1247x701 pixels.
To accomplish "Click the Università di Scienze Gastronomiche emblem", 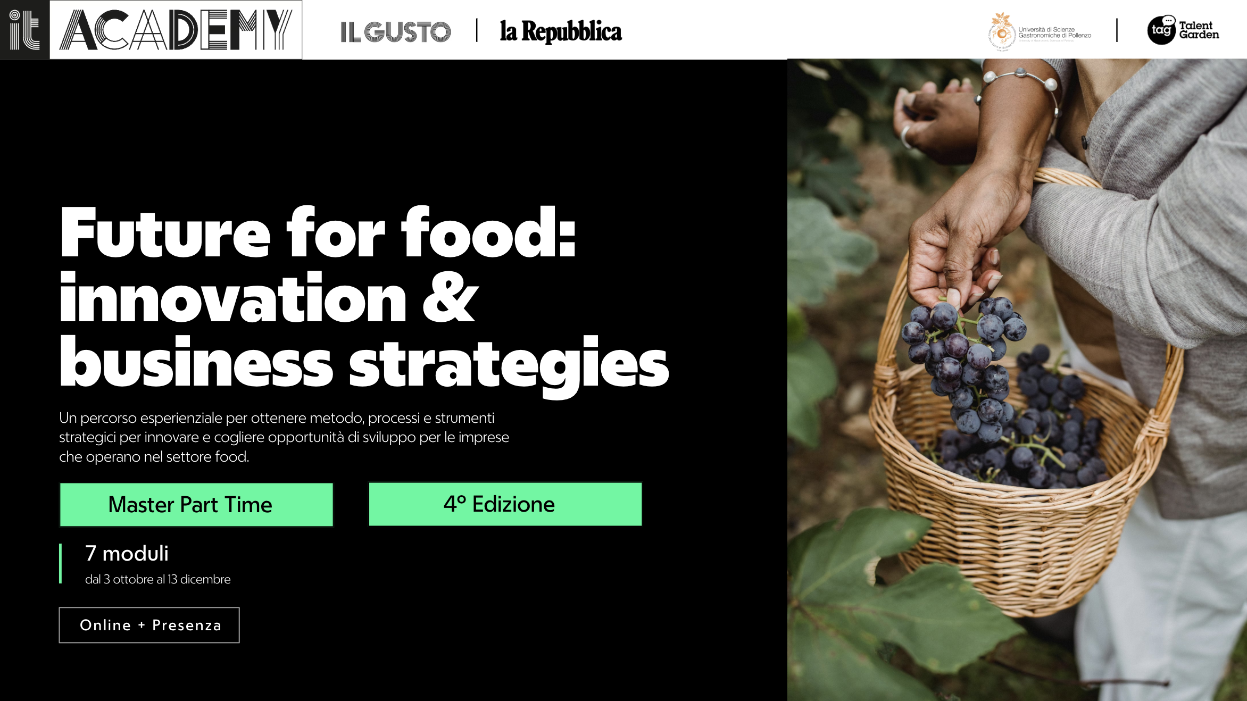I will tap(1002, 32).
